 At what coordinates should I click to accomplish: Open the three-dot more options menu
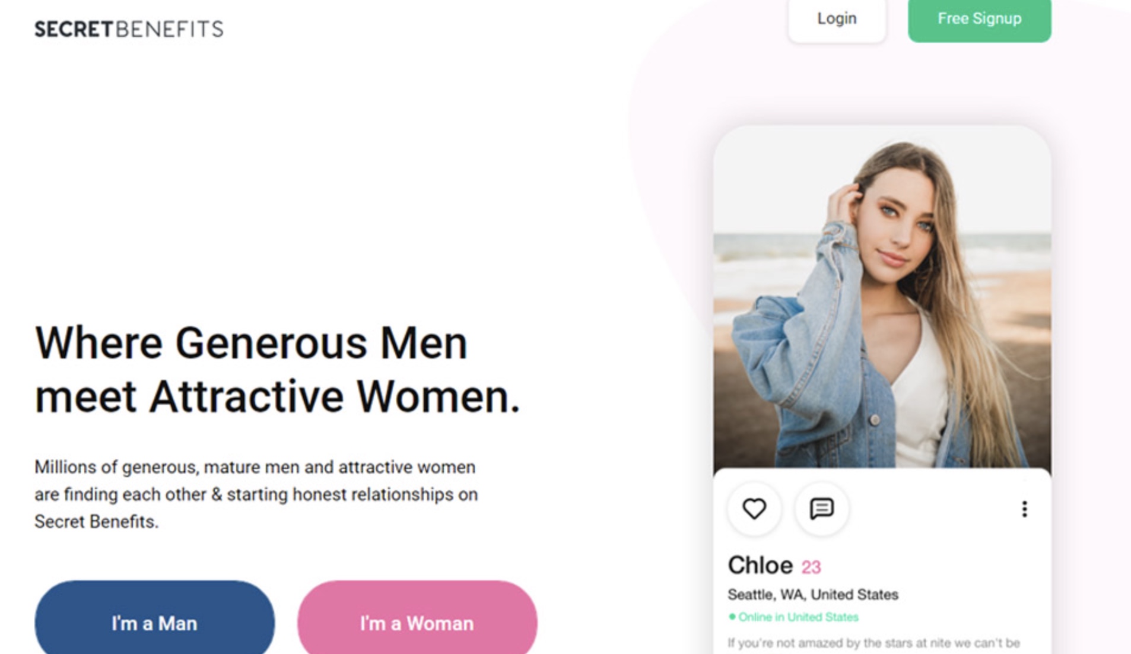tap(1024, 509)
